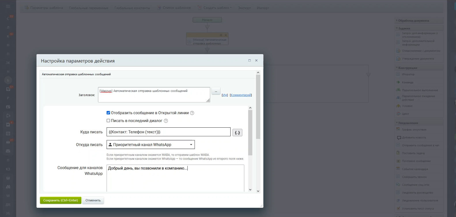The height and width of the screenshot is (217, 456).
Task: Click the Отменить button
Action: point(93,200)
